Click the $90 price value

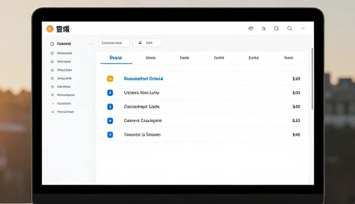[296, 79]
